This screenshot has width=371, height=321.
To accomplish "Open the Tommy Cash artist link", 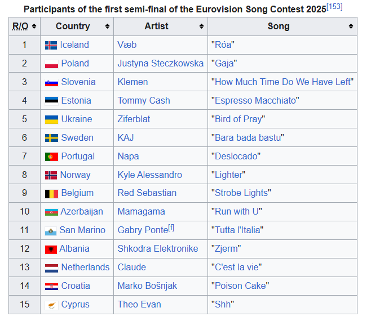I will tap(144, 101).
